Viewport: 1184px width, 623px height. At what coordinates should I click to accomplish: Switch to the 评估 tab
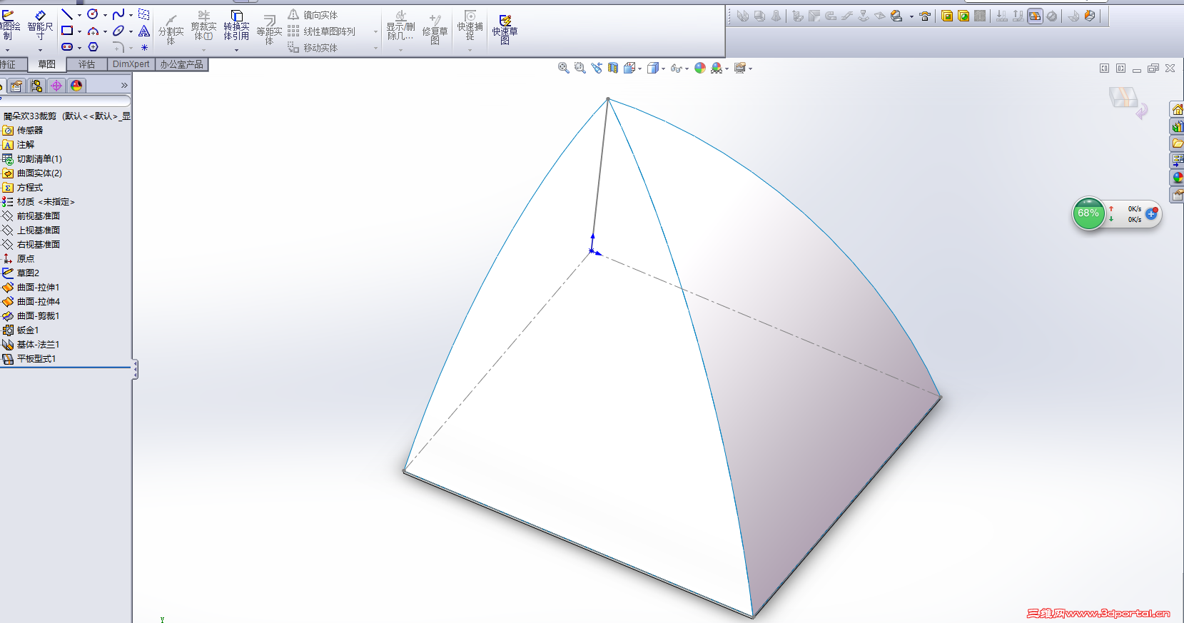pos(87,64)
